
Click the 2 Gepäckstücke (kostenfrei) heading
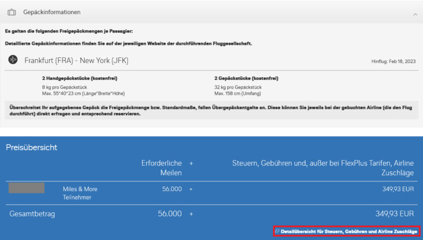pyautogui.click(x=246, y=78)
